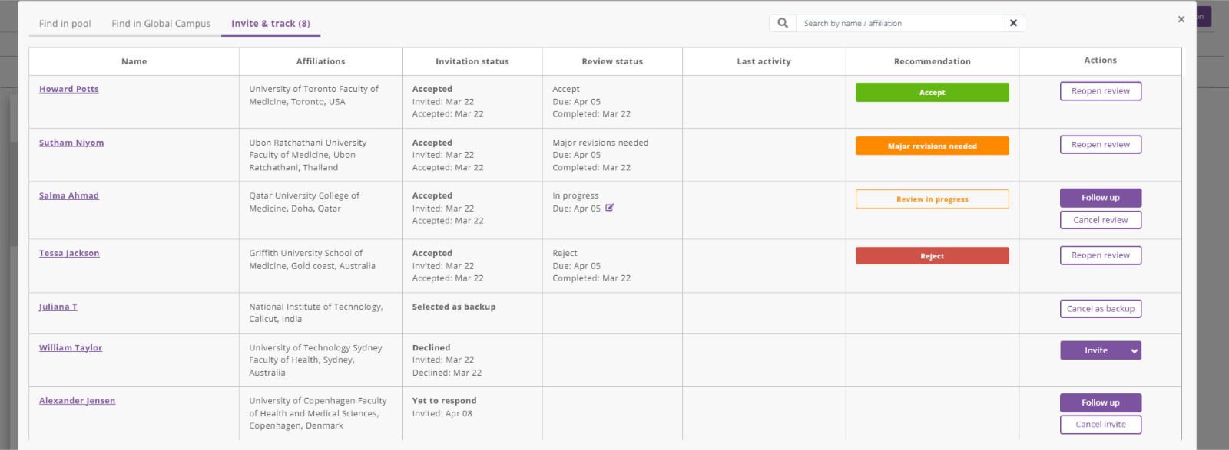Reopen review for Howard Potts
This screenshot has width=1229, height=450.
tap(1101, 91)
